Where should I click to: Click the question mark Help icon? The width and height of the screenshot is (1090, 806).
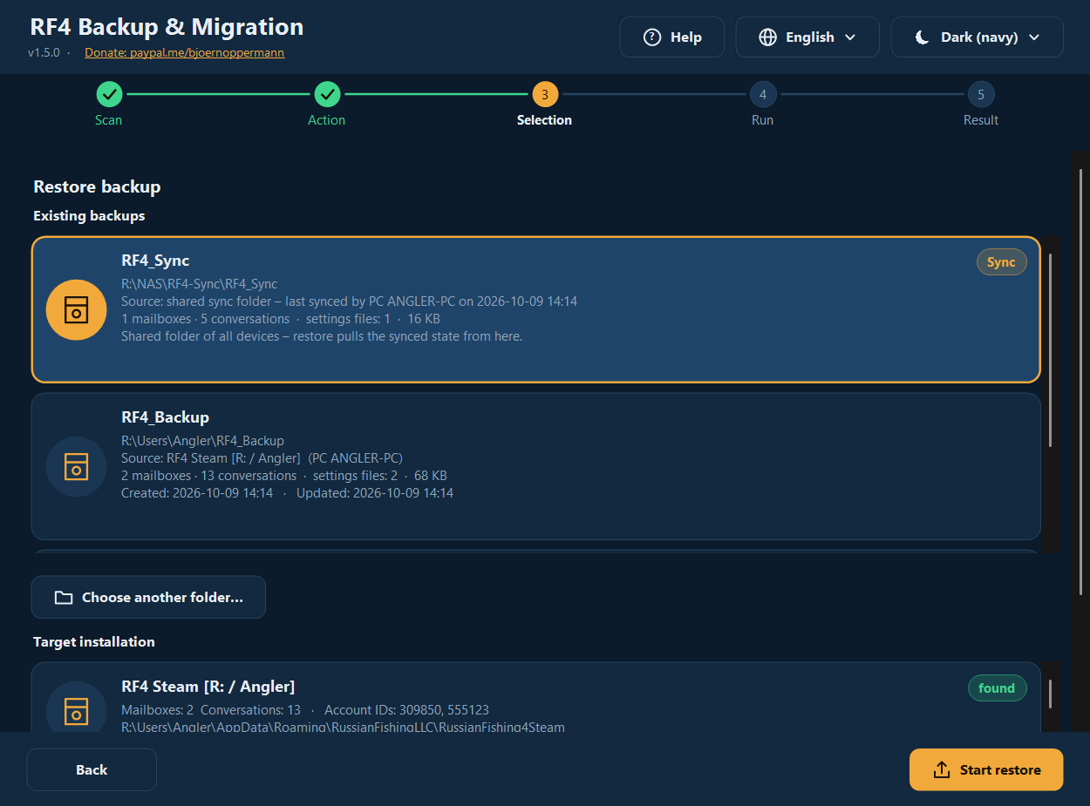tap(651, 37)
